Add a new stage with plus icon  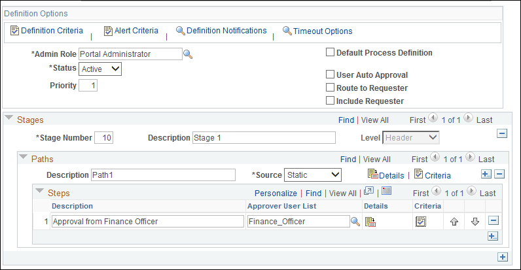pyautogui.click(x=503, y=257)
